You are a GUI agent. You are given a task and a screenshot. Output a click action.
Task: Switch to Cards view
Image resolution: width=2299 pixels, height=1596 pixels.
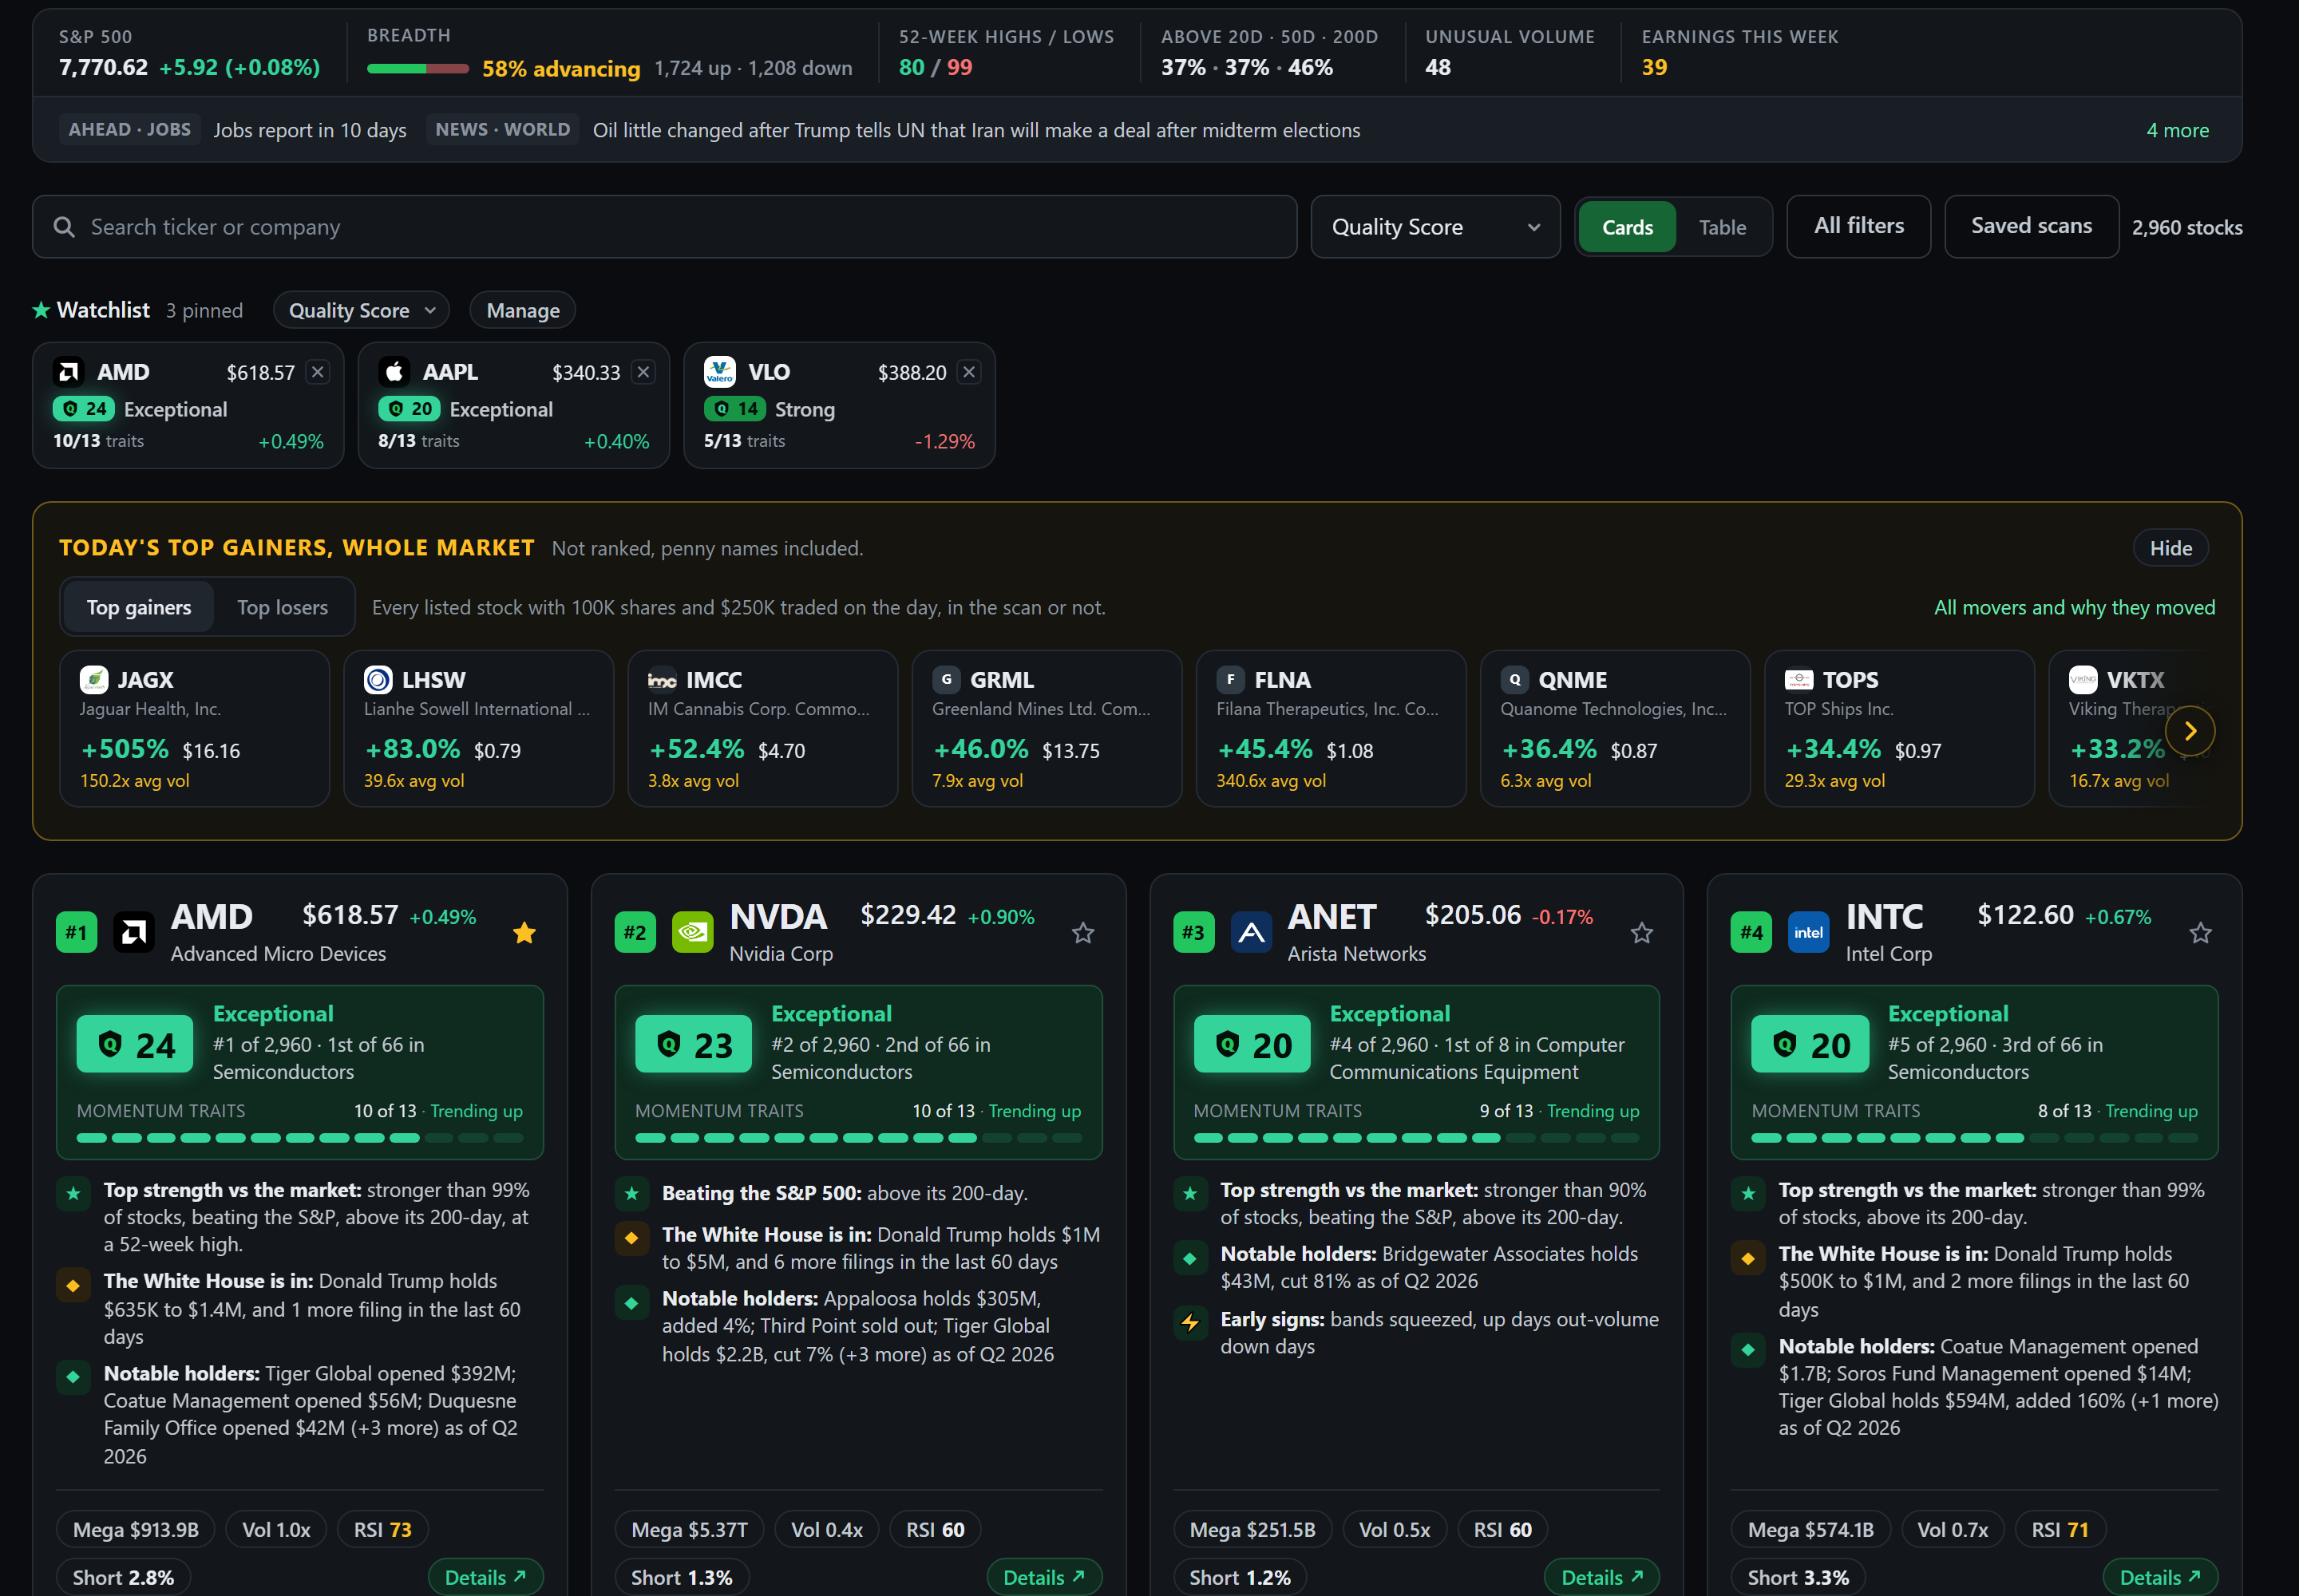pyautogui.click(x=1627, y=227)
